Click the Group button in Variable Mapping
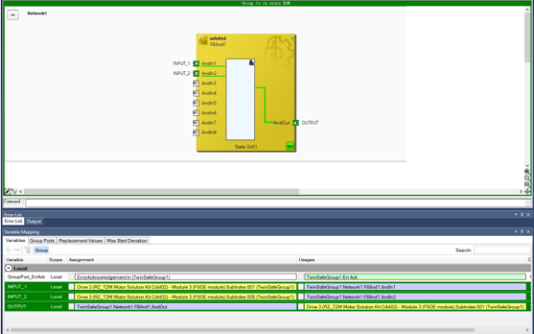Screen dimensions: 534x334 (41, 250)
